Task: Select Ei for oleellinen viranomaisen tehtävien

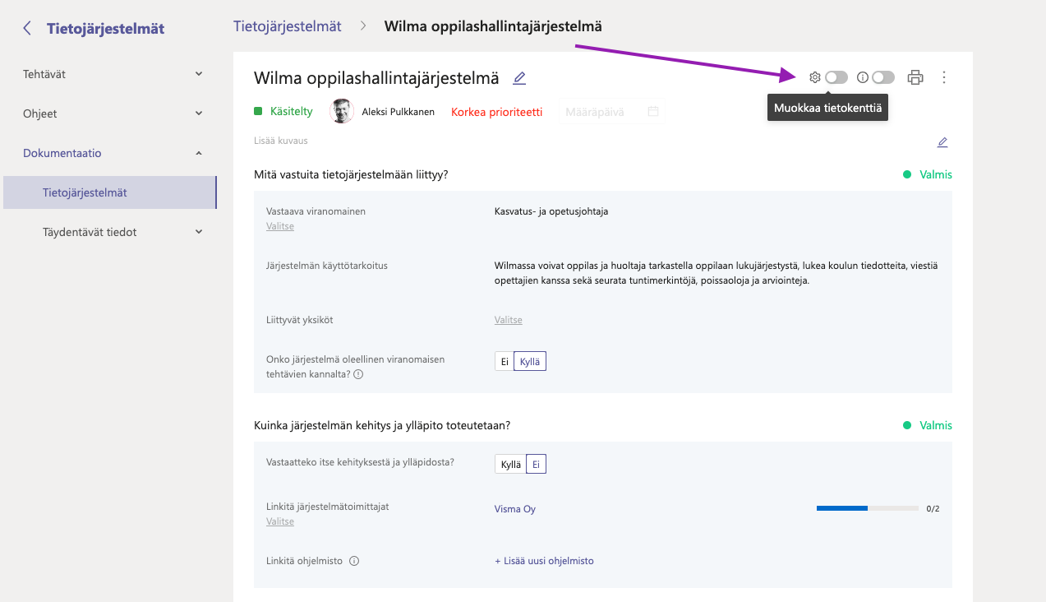Action: [x=505, y=362]
